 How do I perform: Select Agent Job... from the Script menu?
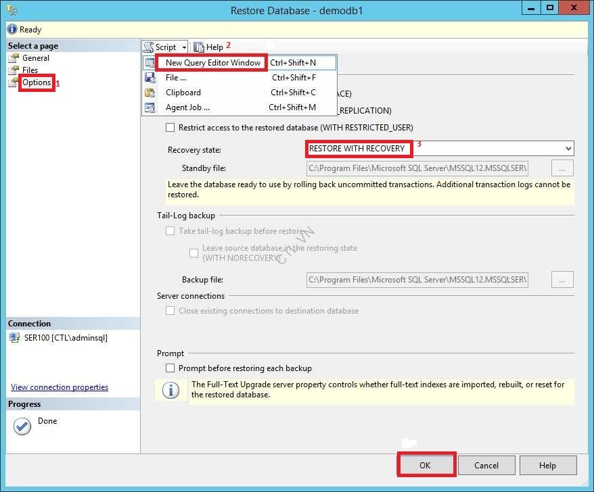[187, 107]
